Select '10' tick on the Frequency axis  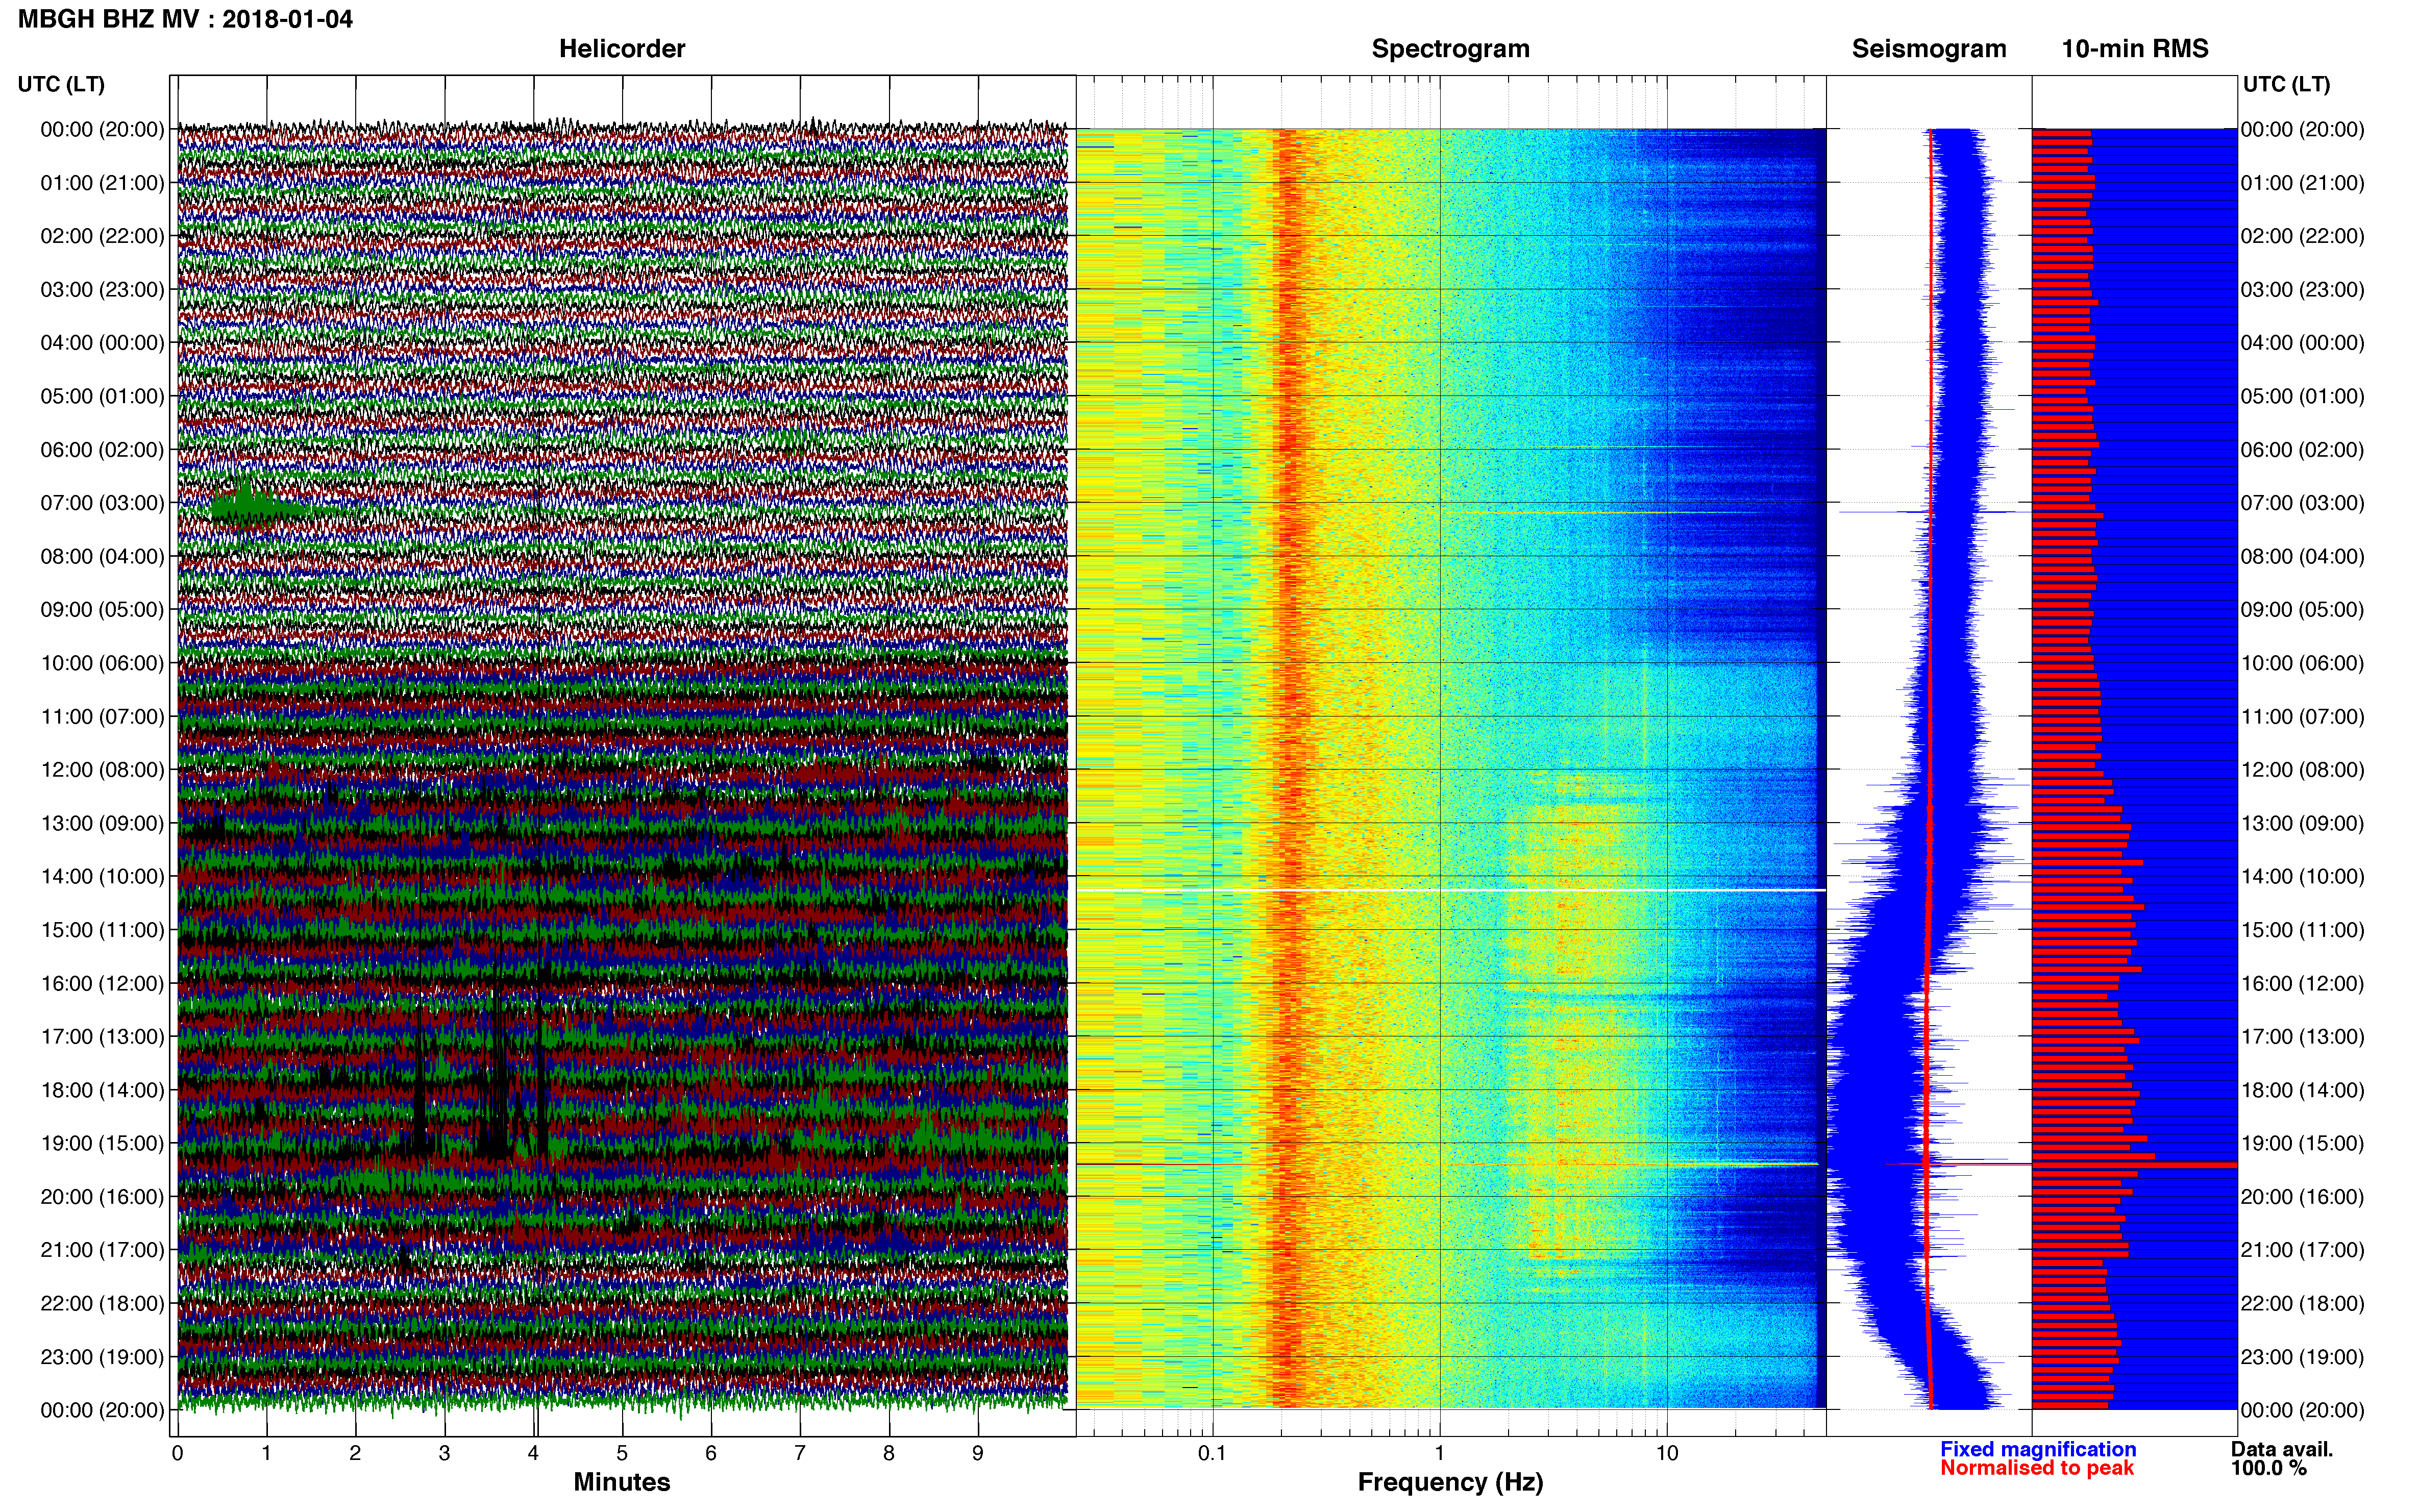[1667, 1454]
